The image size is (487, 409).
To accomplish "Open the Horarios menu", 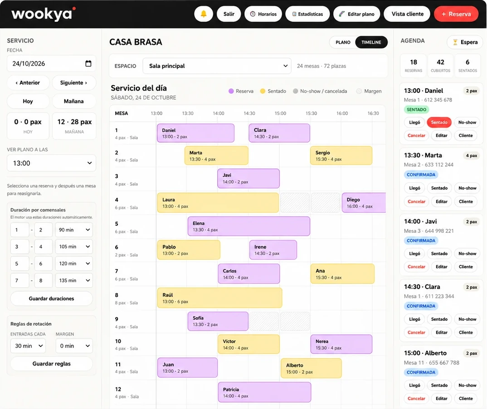I will coord(263,14).
